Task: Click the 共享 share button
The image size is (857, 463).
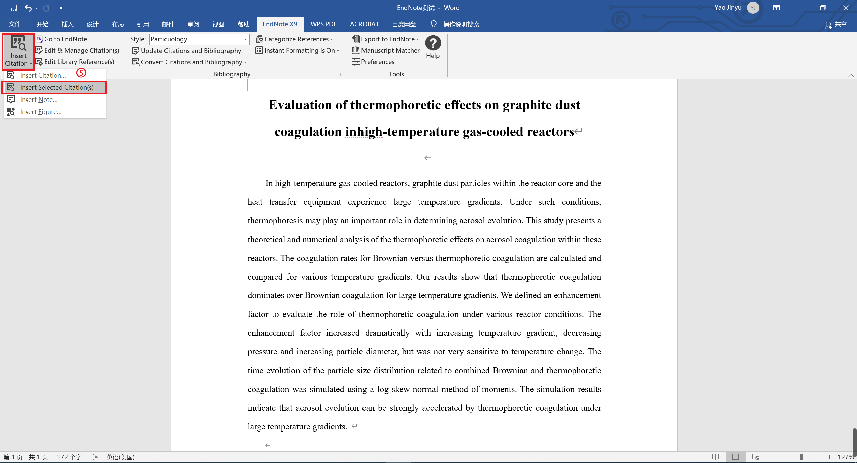Action: point(836,24)
